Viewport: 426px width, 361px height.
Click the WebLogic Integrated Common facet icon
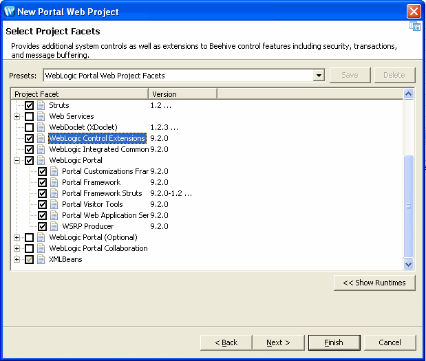[x=41, y=149]
